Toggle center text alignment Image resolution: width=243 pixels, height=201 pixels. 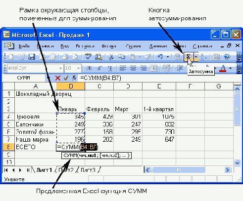133,68
